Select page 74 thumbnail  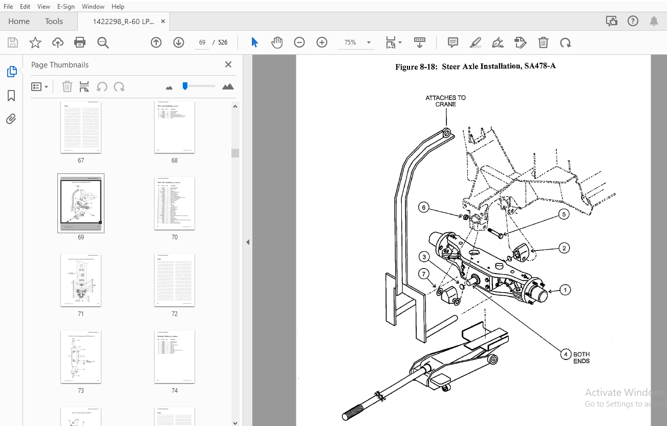coord(175,357)
